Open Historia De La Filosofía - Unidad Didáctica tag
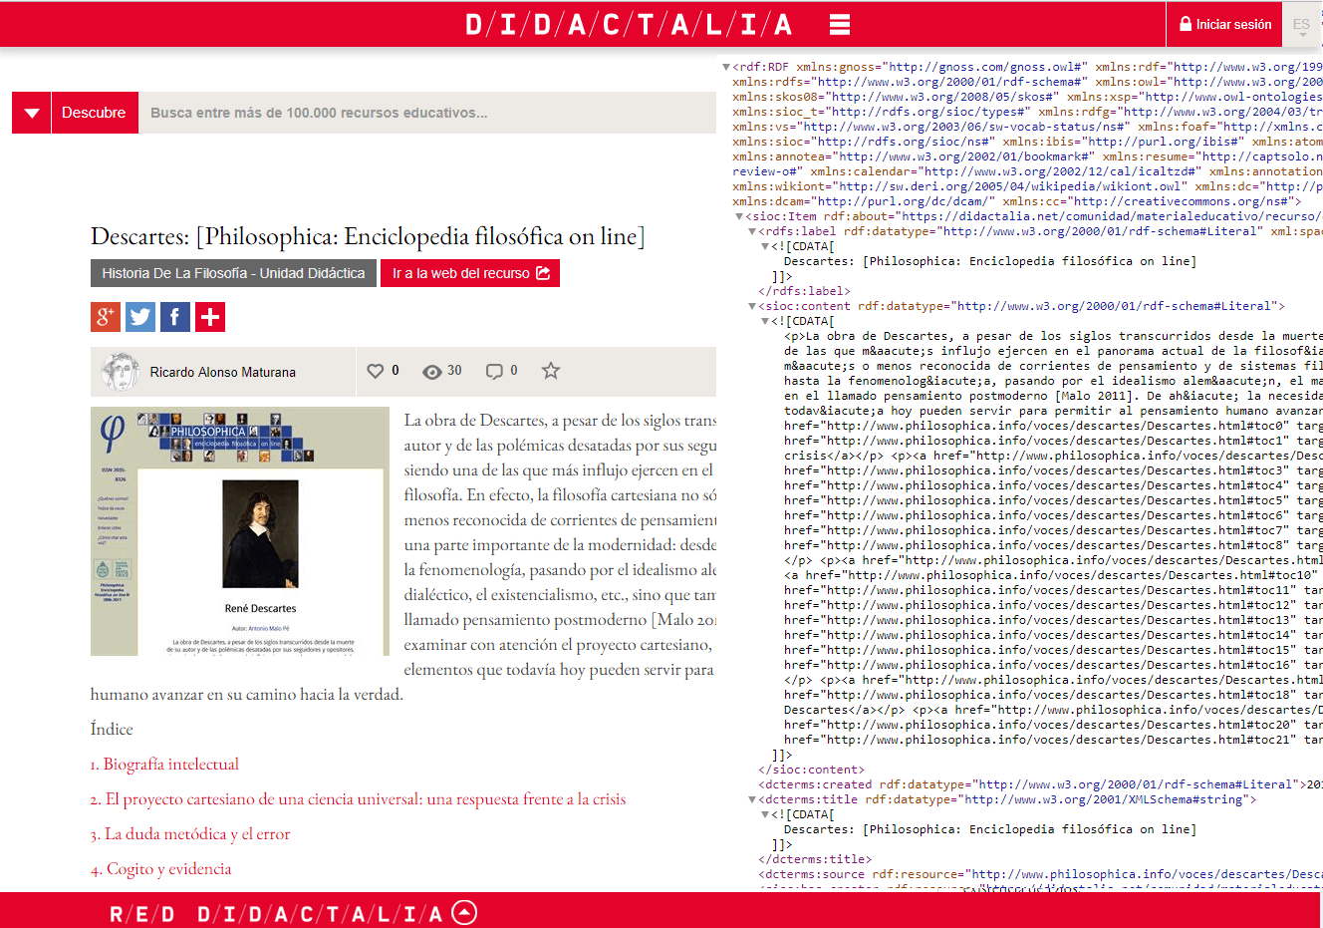The height and width of the screenshot is (928, 1323). 233,273
